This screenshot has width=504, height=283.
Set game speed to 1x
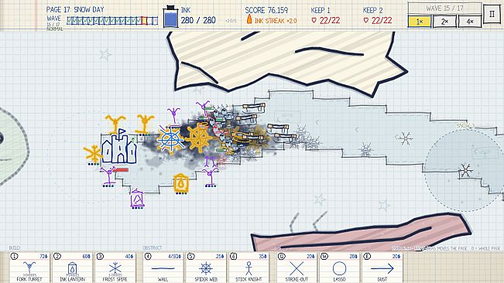[420, 22]
